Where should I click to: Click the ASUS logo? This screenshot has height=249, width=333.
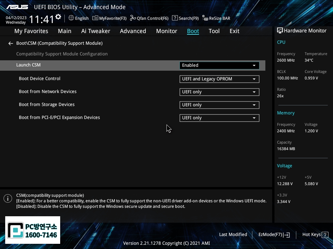[17, 7]
